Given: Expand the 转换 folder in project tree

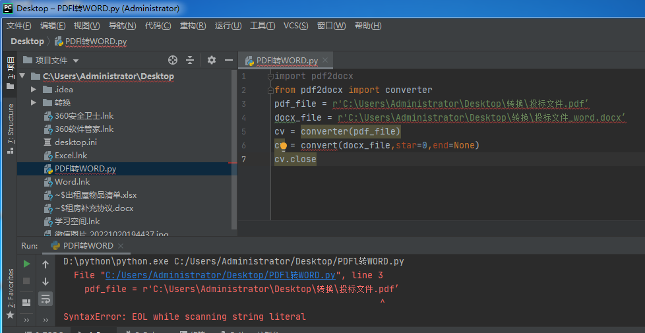Looking at the screenshot, I should [x=34, y=102].
